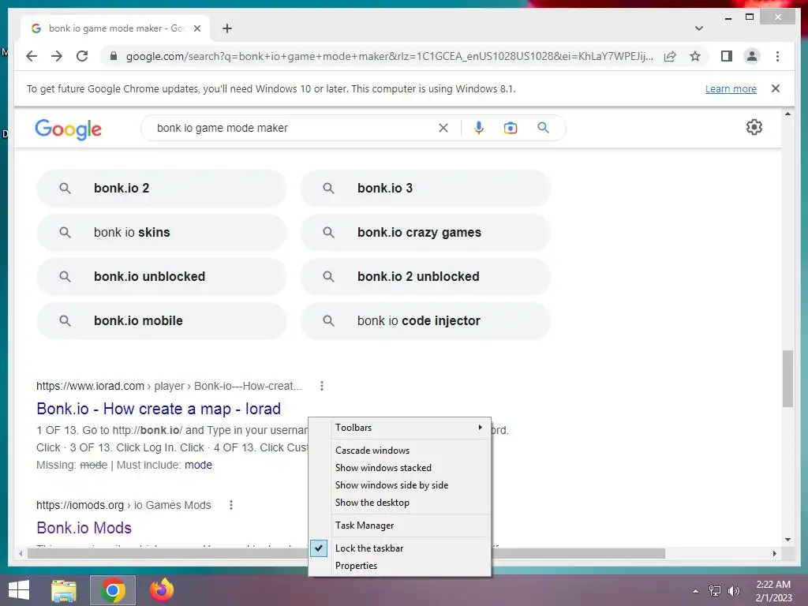This screenshot has height=606, width=808.
Task: Choose Show windows stacked
Action: point(400,468)
